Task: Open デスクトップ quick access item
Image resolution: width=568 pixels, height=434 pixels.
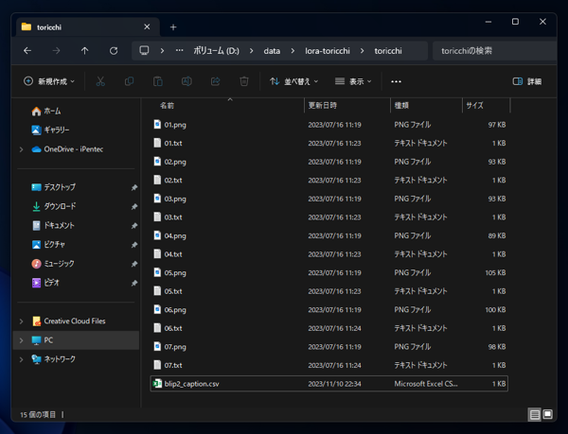Action: click(x=54, y=187)
